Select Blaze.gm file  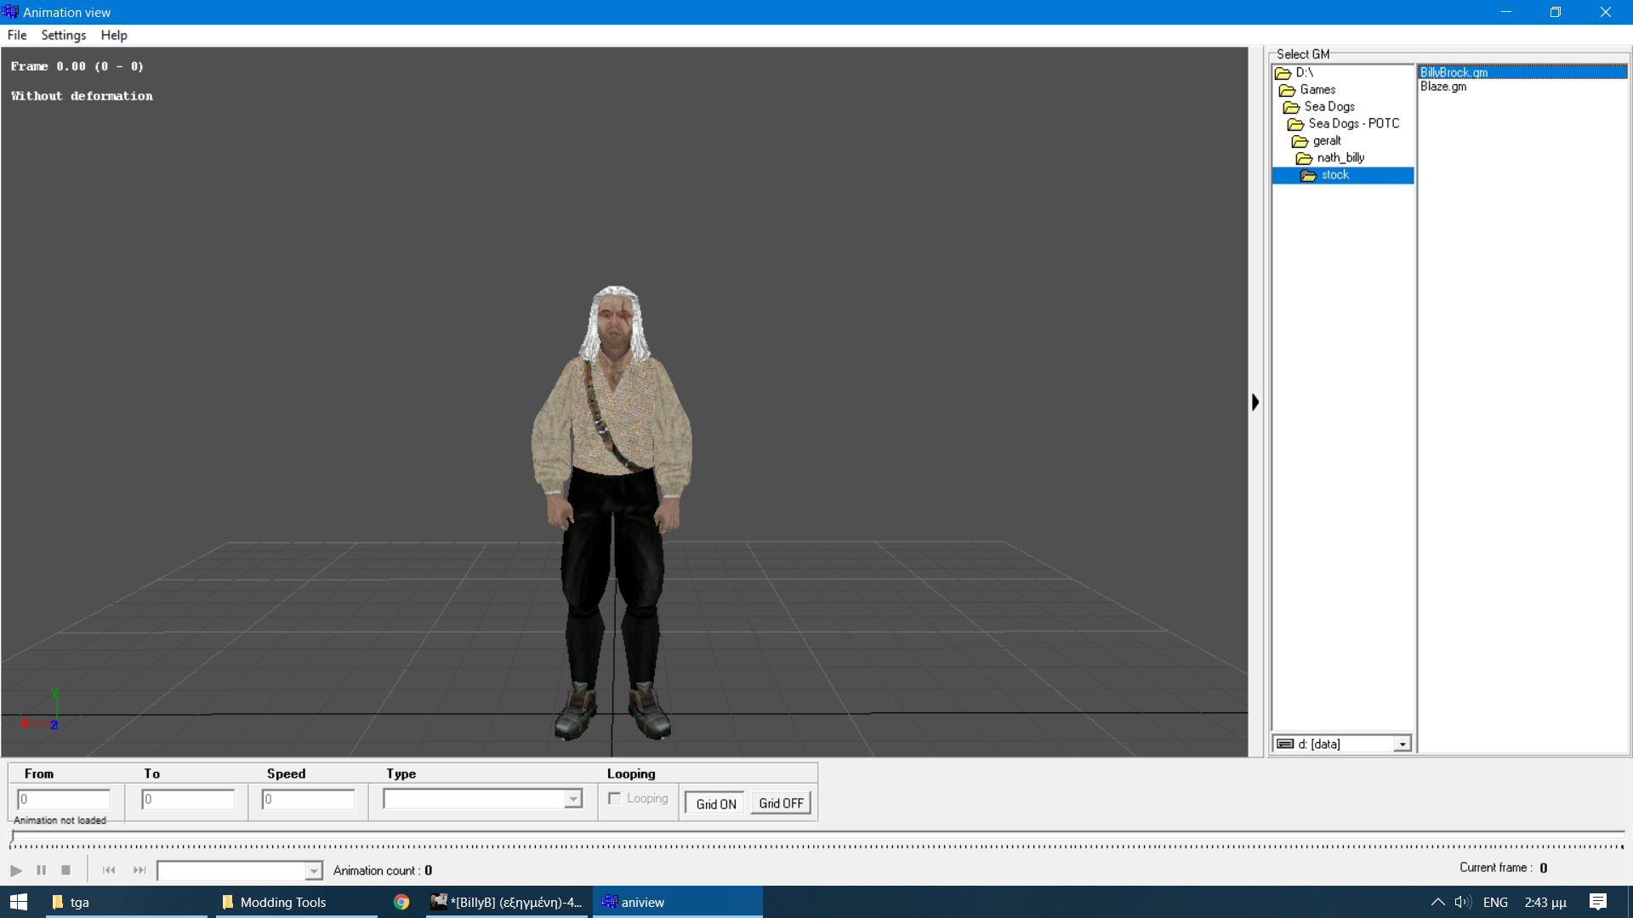1443,87
